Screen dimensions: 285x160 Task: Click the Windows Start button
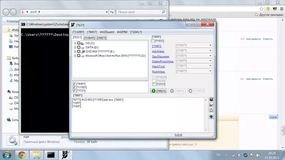tap(7, 155)
